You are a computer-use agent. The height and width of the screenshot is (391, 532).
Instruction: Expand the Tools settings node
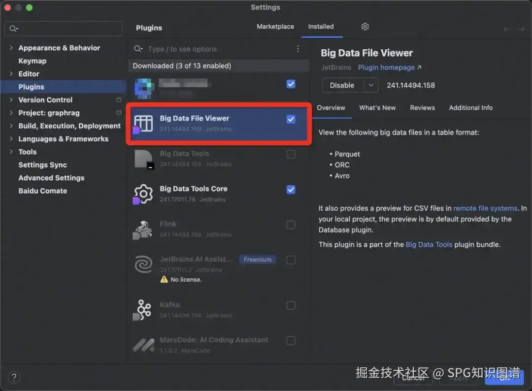[x=11, y=152]
